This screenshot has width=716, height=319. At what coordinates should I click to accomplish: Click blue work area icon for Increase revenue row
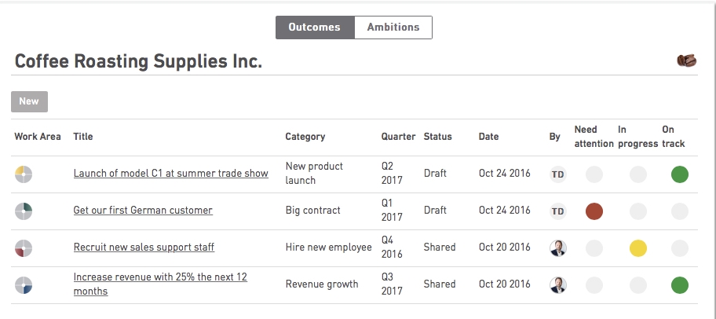(x=24, y=285)
